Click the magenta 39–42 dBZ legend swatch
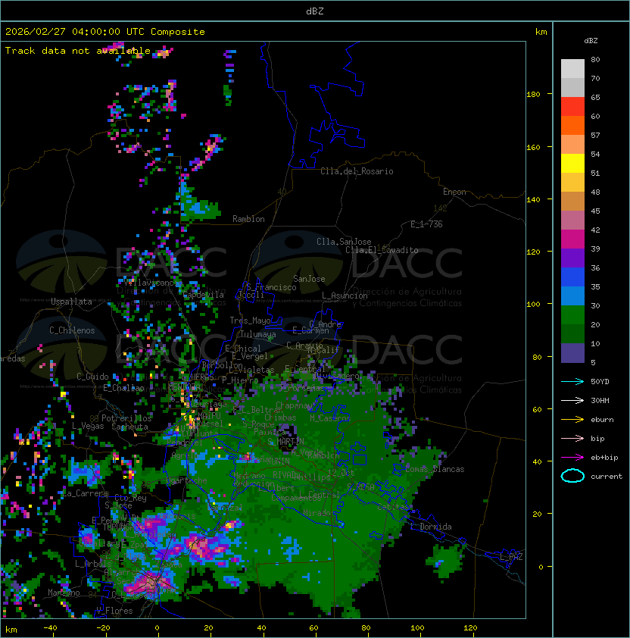Image resolution: width=630 pixels, height=638 pixels. pyautogui.click(x=572, y=239)
